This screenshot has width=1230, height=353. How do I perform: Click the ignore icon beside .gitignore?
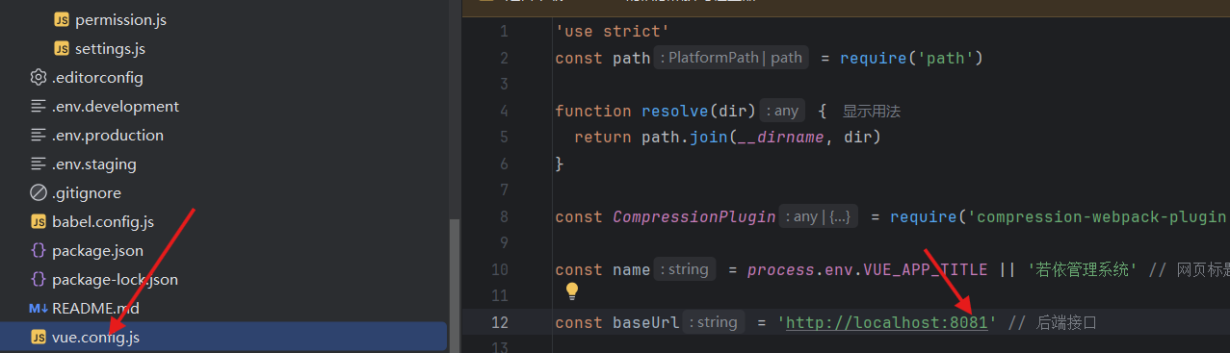[x=39, y=192]
